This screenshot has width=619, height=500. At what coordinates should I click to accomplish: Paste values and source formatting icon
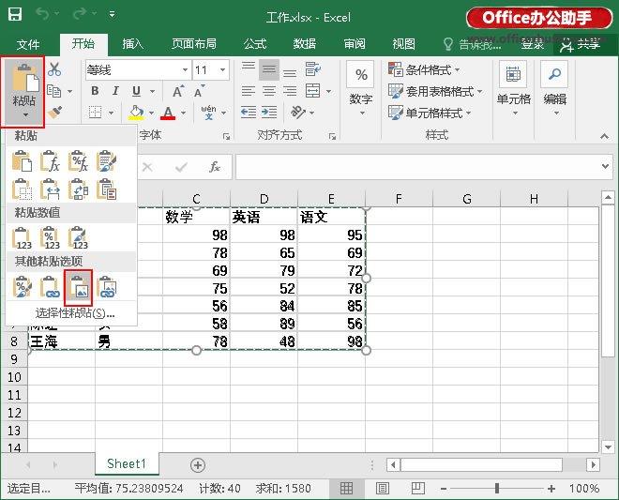(78, 237)
